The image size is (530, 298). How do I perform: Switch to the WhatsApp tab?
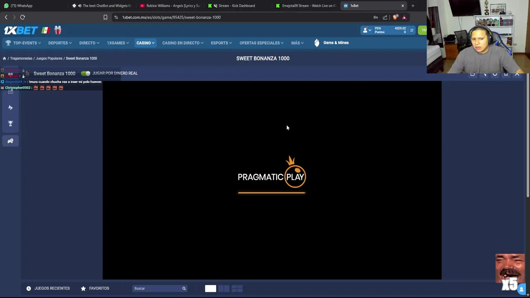(x=33, y=6)
